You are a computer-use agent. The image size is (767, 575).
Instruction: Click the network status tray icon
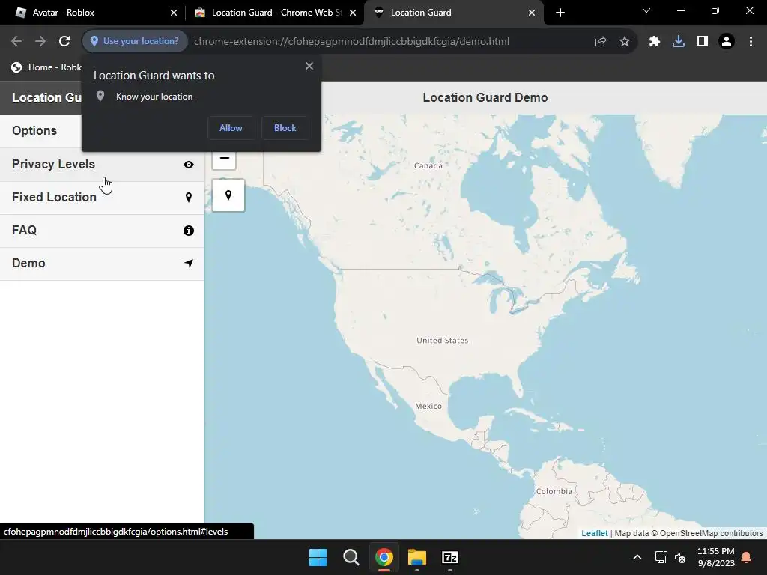[661, 557]
